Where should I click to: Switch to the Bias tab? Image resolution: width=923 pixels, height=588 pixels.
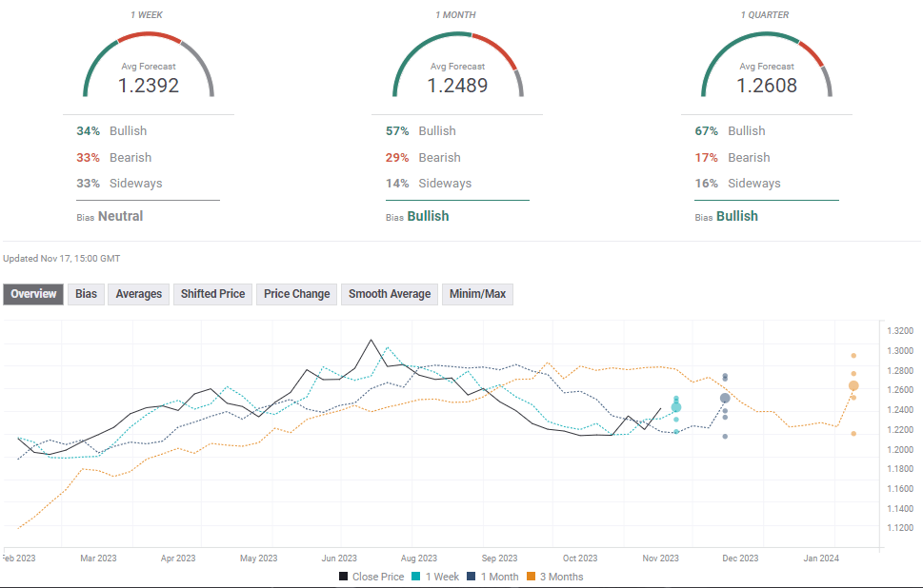point(86,294)
